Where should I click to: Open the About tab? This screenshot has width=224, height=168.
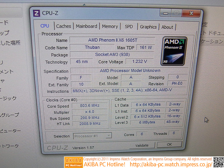click(x=167, y=27)
